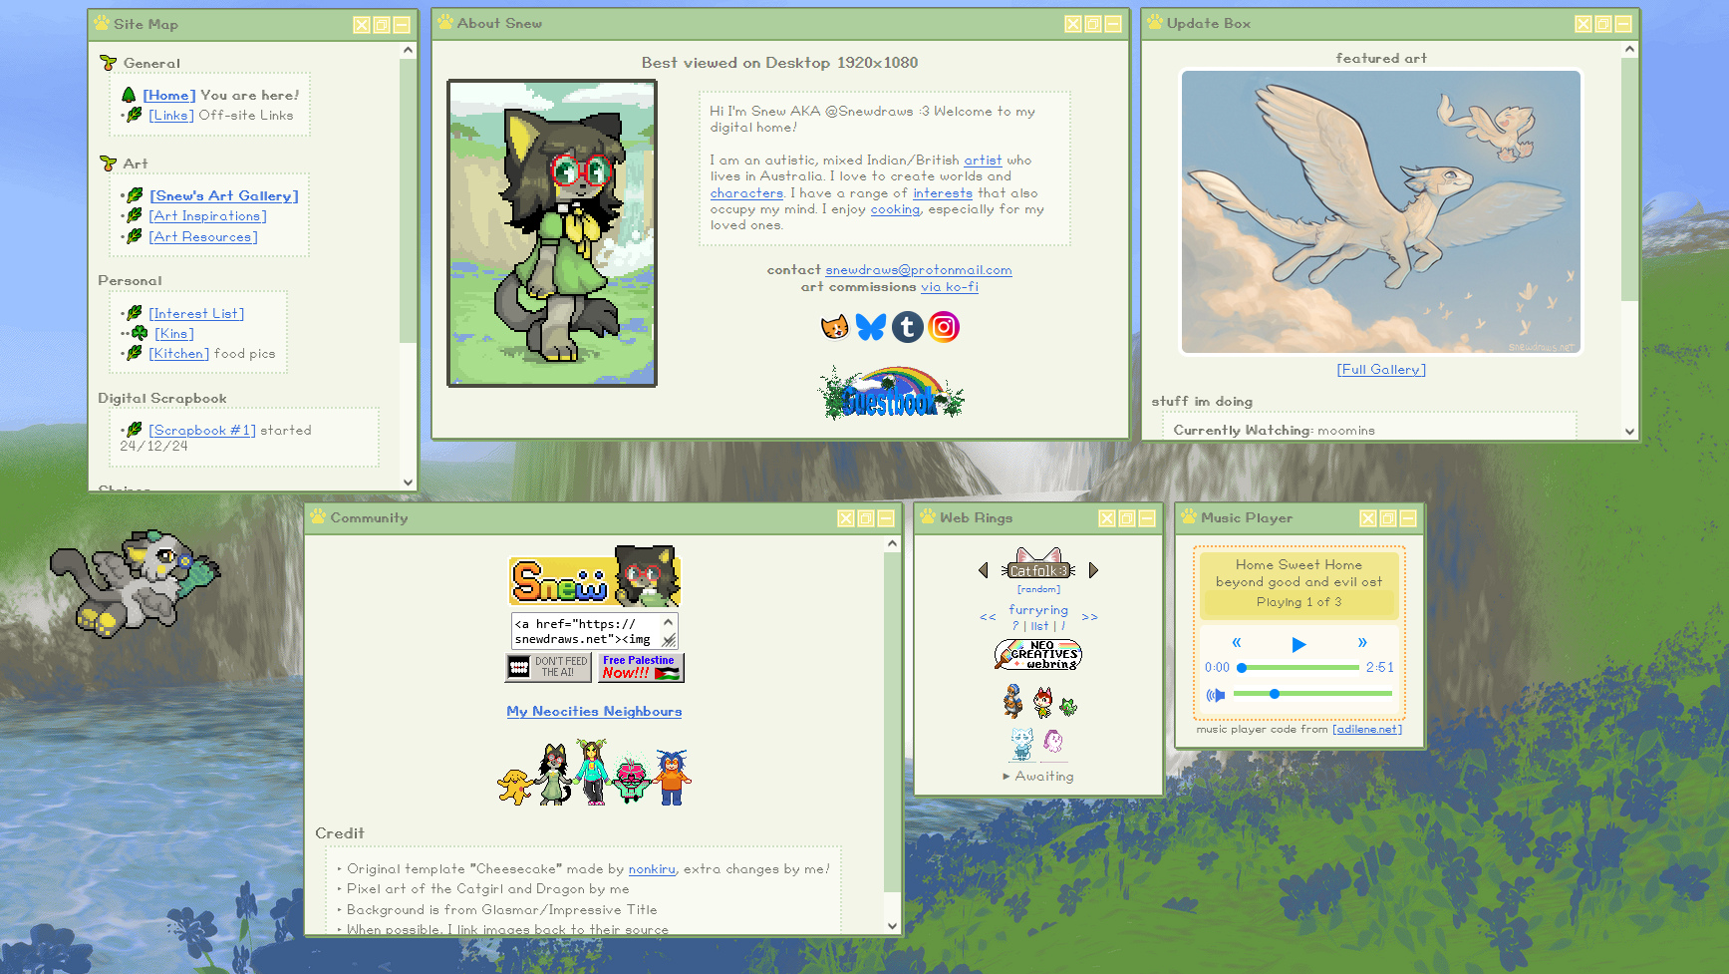Open the rainbow Guestbook badge

click(x=891, y=393)
